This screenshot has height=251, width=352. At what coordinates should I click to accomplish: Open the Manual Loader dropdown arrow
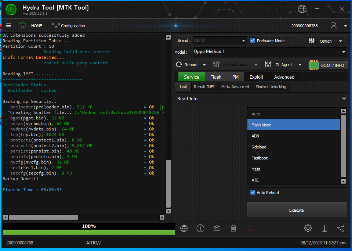[256, 65]
